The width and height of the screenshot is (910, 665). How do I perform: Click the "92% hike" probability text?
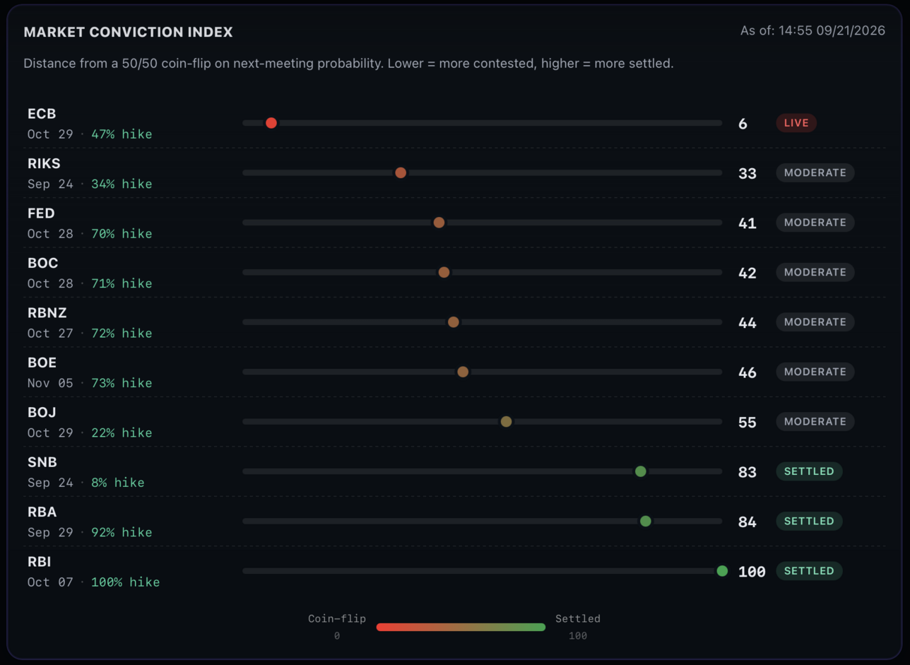tap(122, 533)
